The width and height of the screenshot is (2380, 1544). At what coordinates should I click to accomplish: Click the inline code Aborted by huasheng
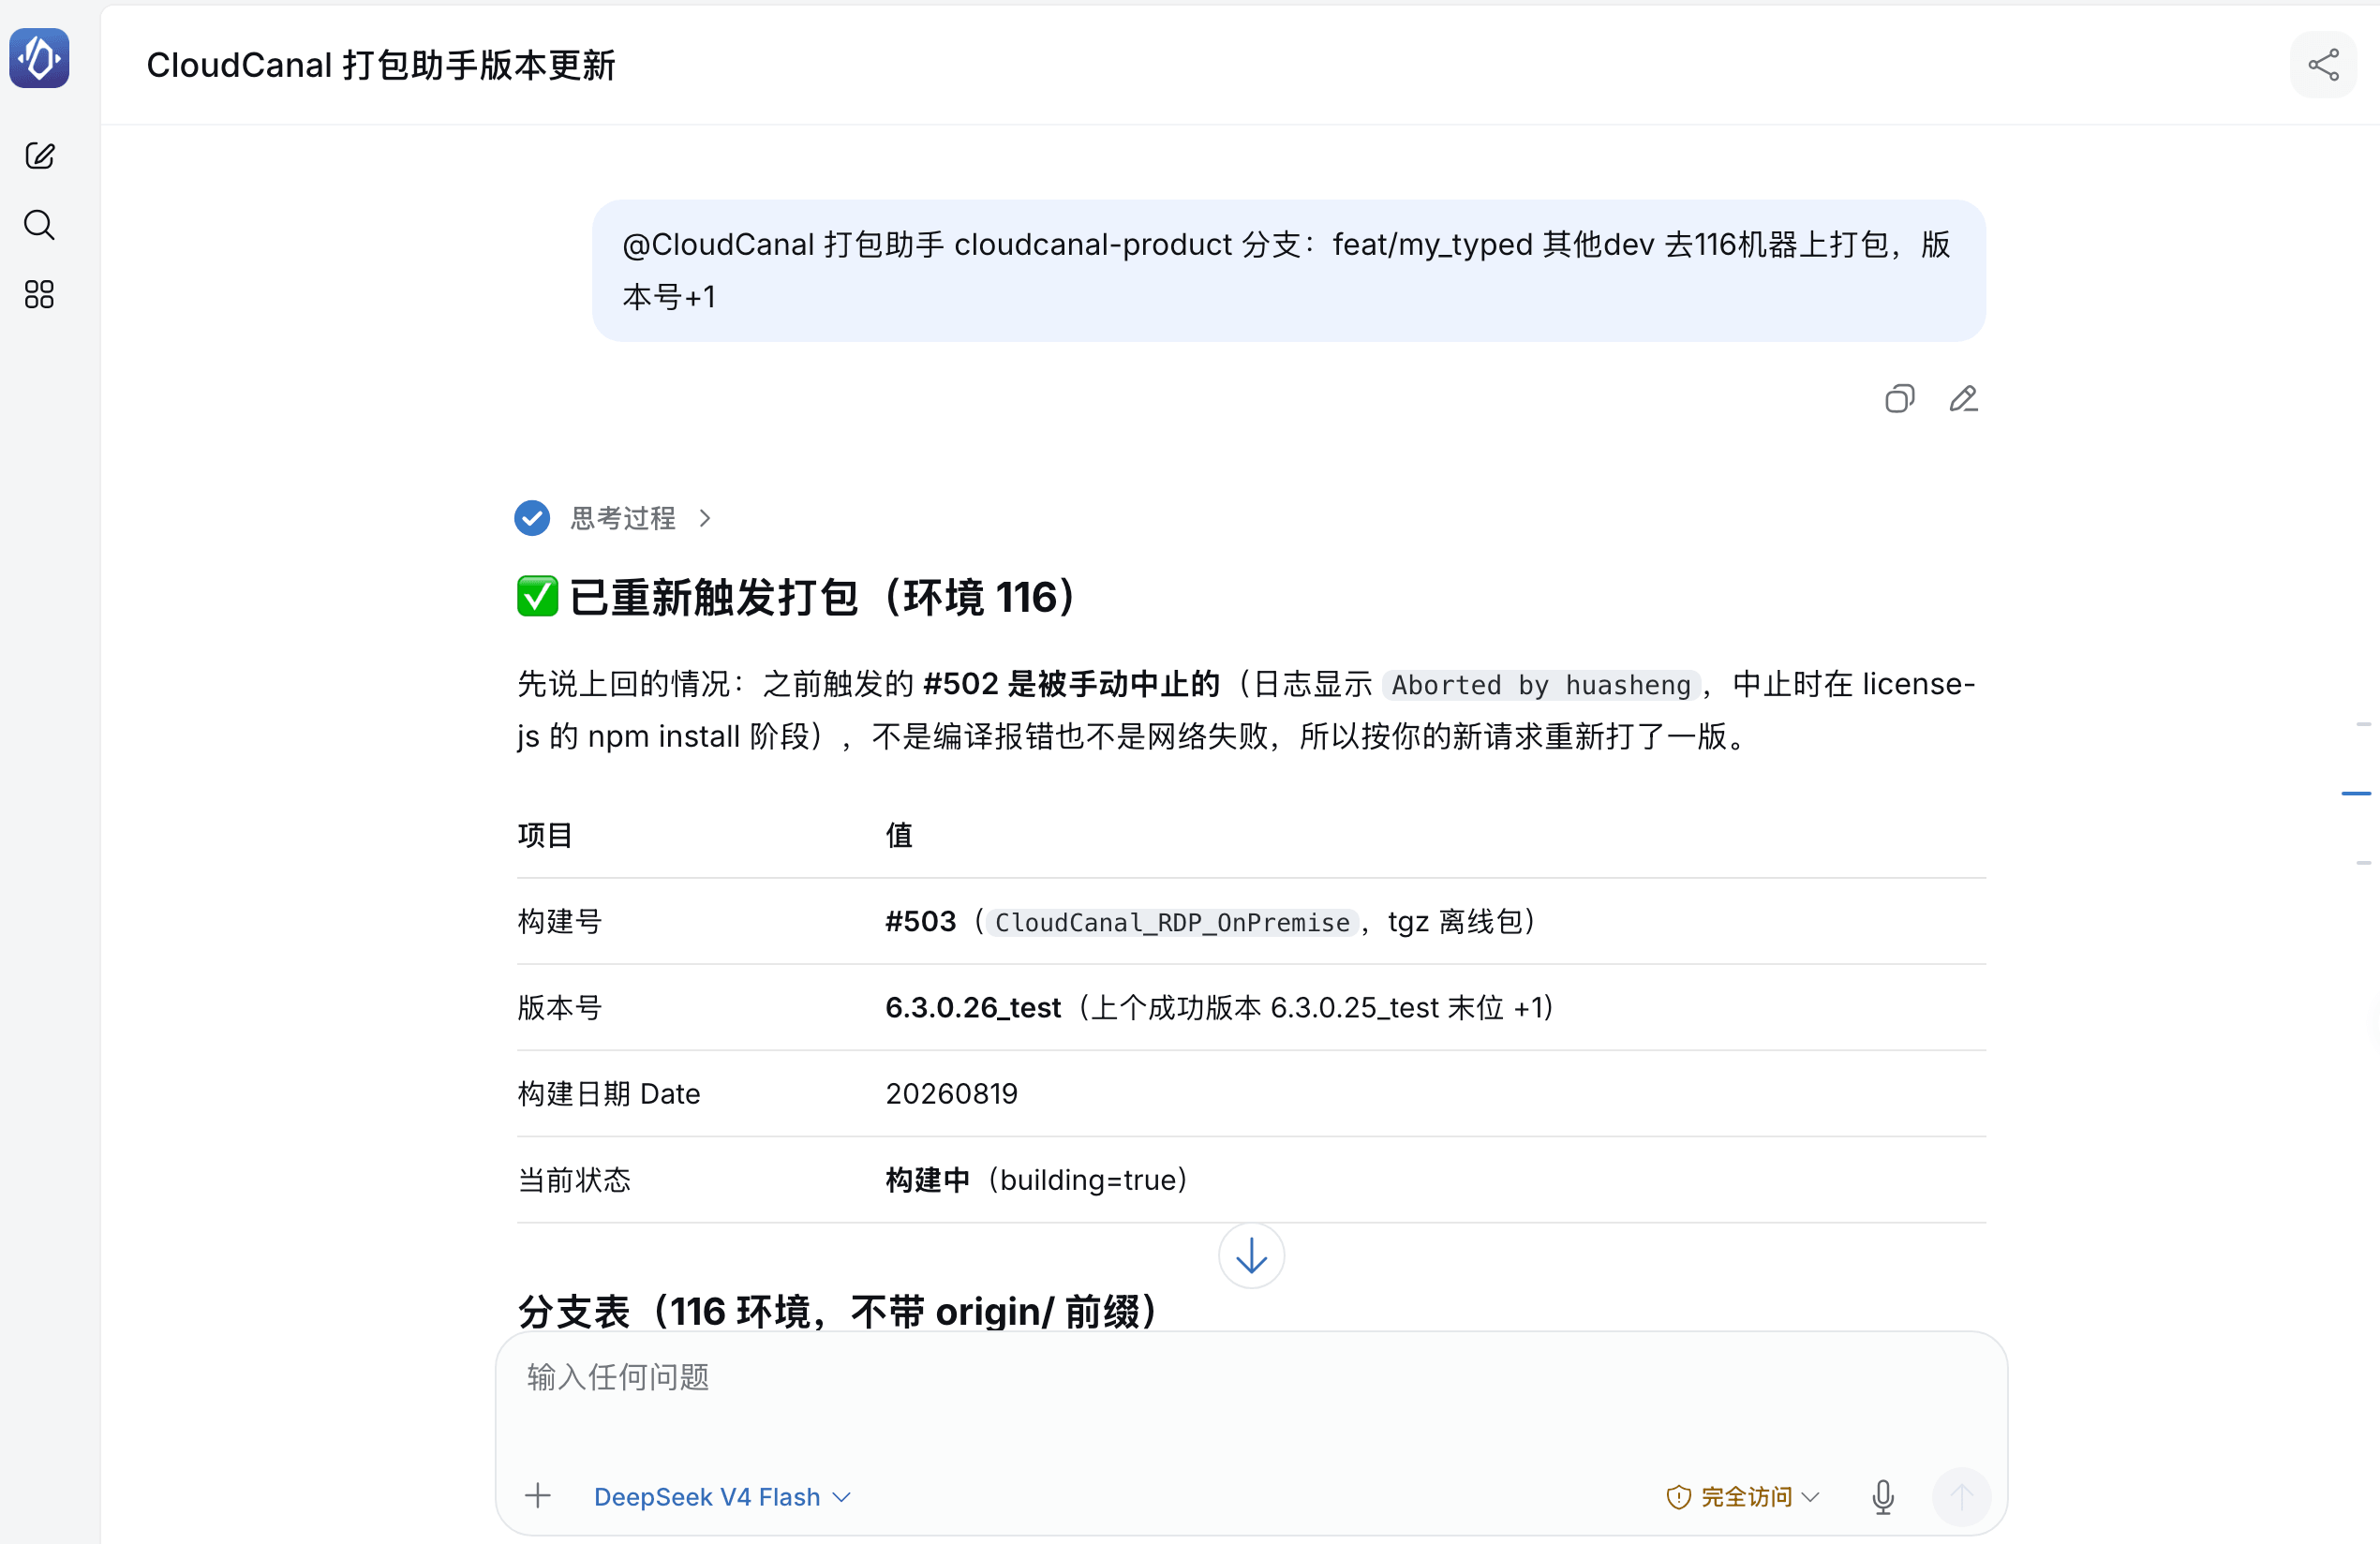(x=1541, y=685)
